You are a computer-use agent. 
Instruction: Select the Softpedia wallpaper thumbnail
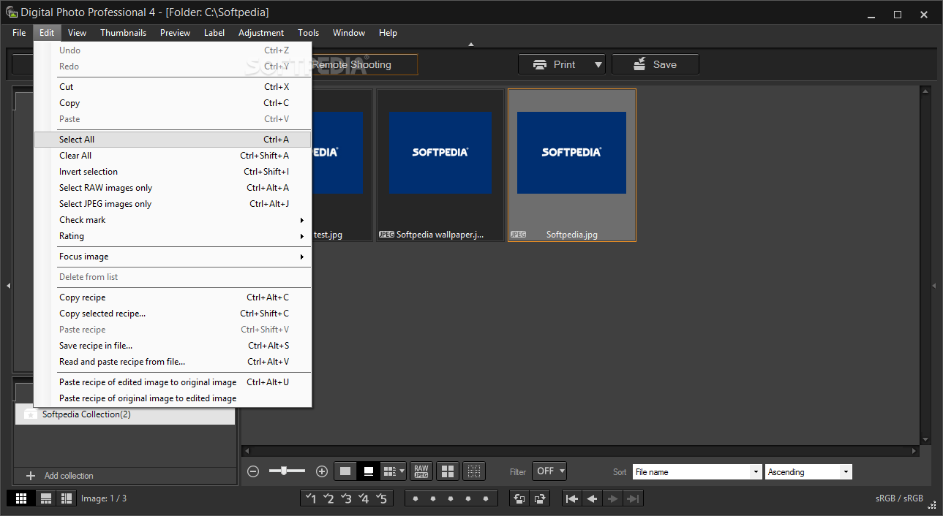coord(440,166)
